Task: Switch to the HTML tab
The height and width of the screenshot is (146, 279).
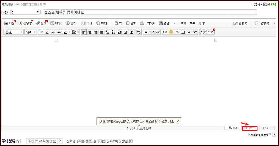Action: pyautogui.click(x=250, y=128)
